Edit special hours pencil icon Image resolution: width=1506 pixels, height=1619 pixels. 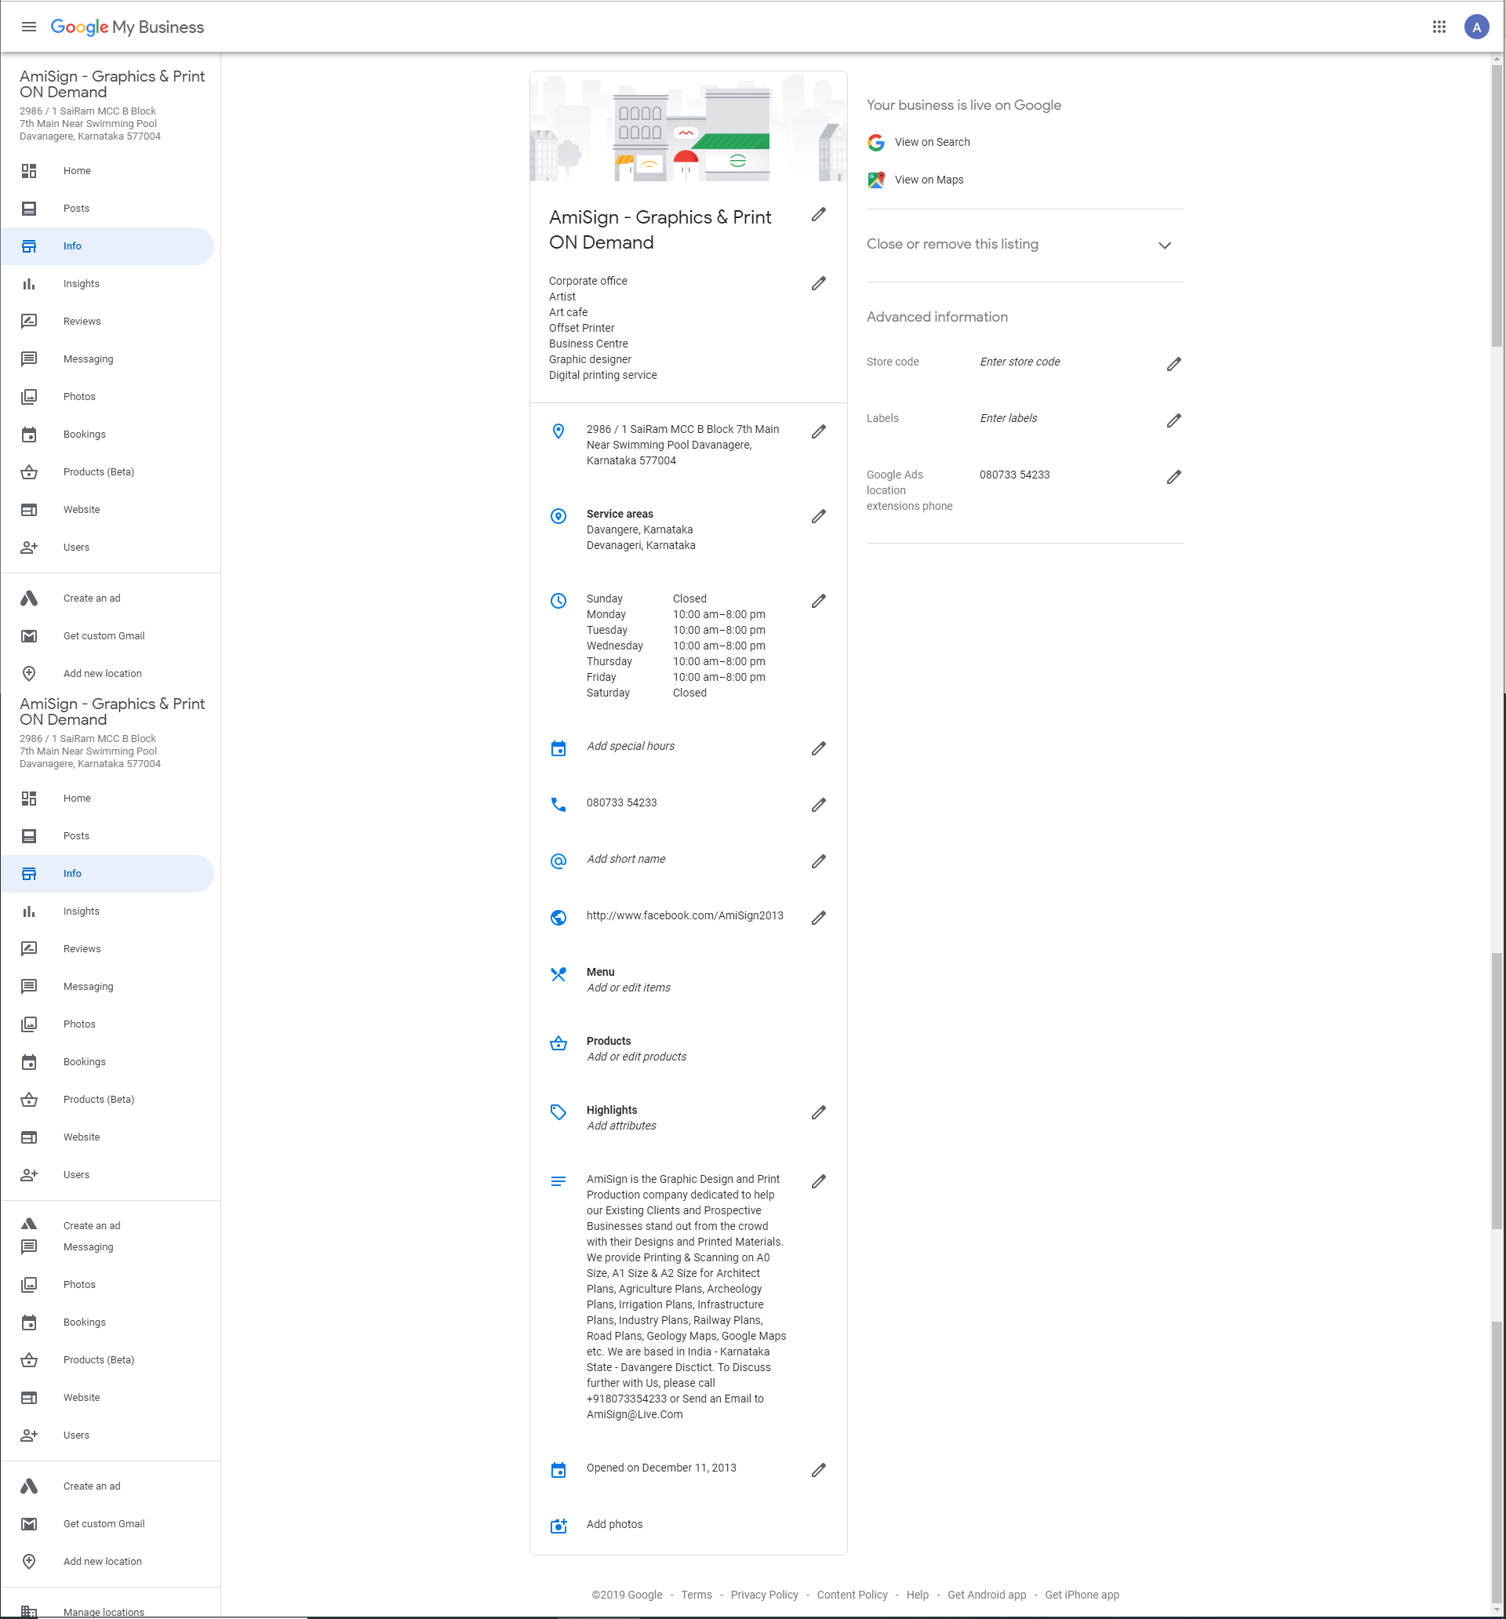tap(819, 748)
